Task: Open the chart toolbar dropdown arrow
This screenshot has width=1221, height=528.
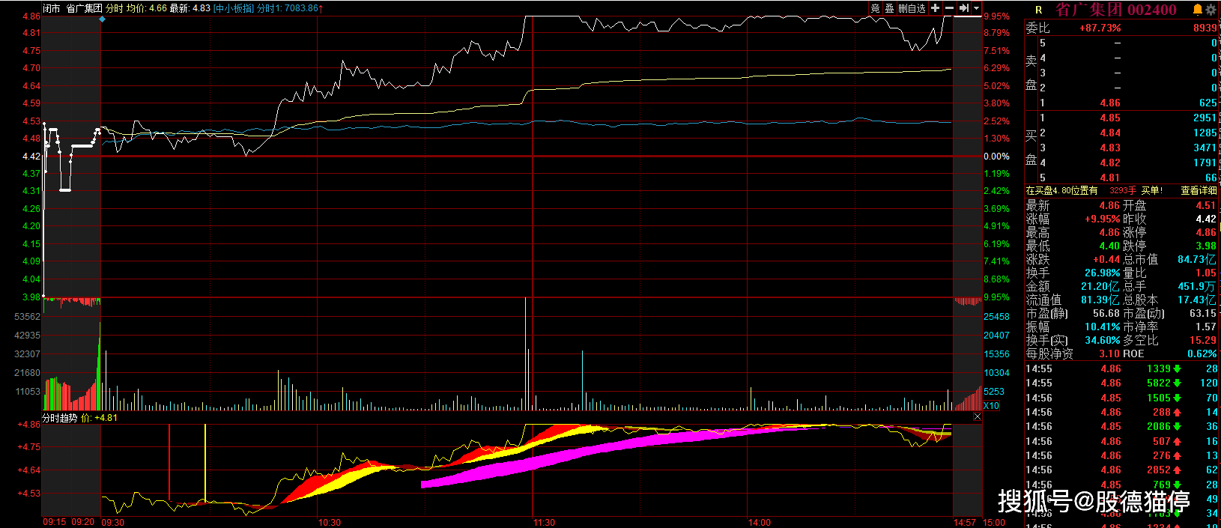Action: 976,8
